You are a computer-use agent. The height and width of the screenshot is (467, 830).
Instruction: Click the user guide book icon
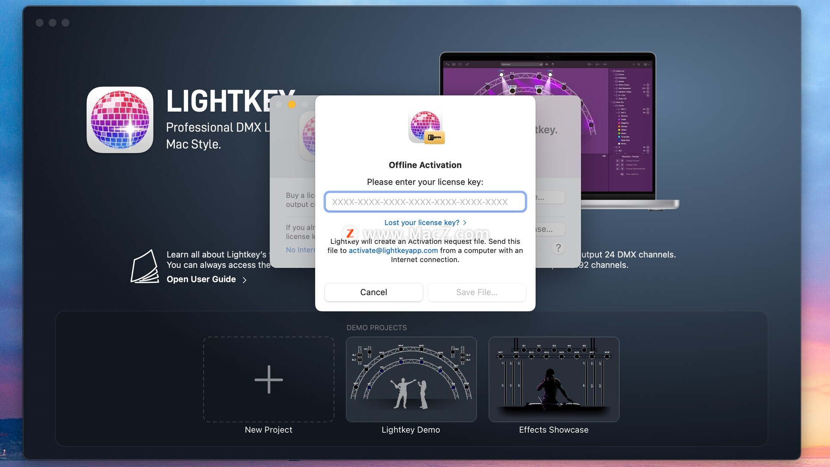[x=145, y=266]
